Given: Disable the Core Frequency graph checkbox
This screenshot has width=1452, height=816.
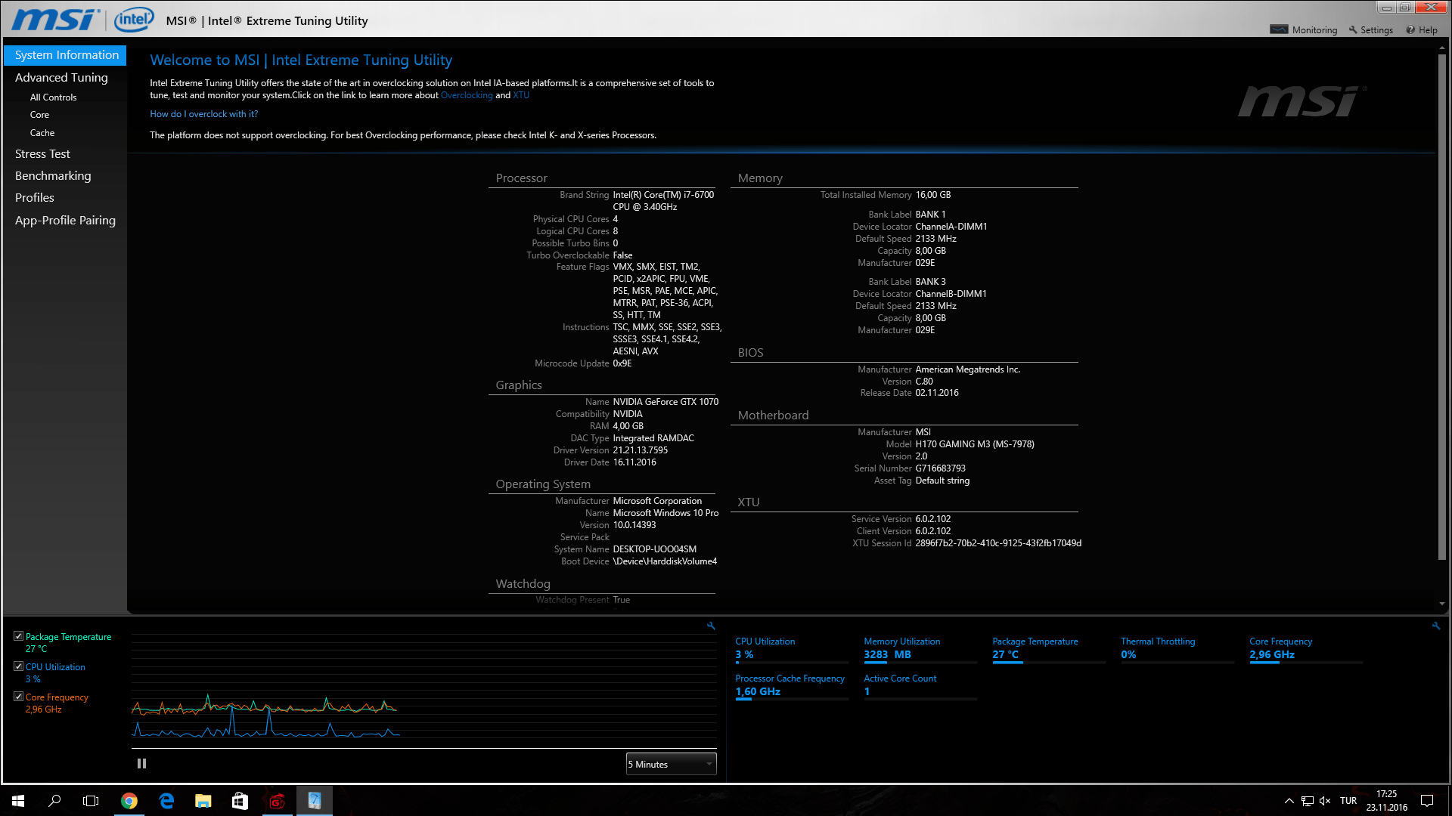Looking at the screenshot, I should pos(18,697).
